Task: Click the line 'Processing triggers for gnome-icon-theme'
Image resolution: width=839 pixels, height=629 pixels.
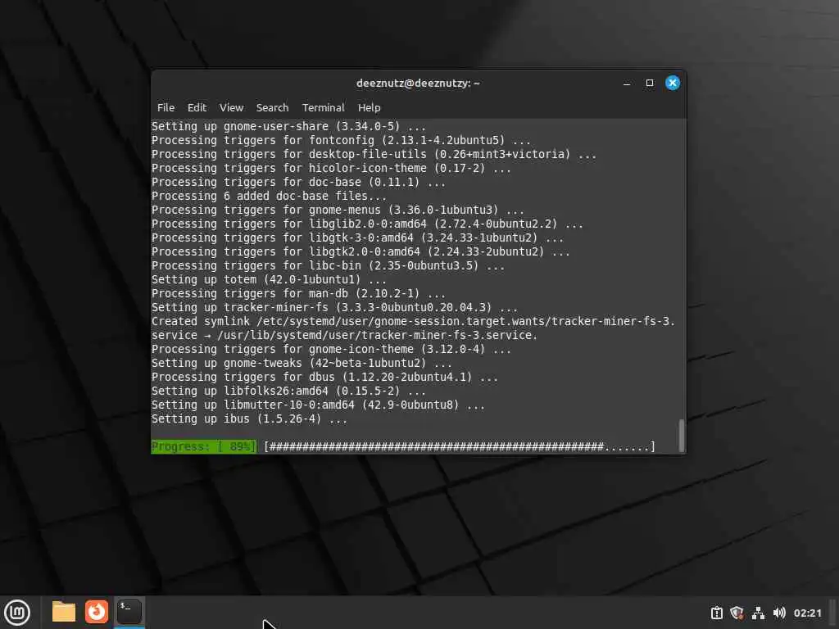Action: (331, 349)
